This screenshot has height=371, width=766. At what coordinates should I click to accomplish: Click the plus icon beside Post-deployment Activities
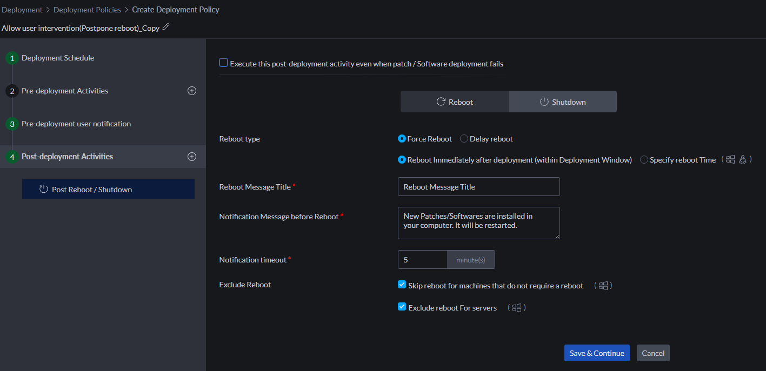click(191, 157)
